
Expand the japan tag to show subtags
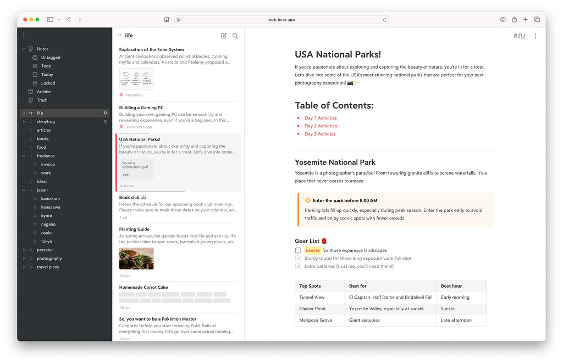[24, 190]
